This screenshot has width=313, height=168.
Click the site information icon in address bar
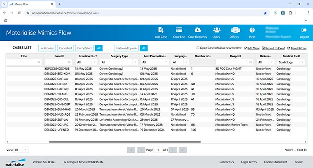click(x=28, y=13)
